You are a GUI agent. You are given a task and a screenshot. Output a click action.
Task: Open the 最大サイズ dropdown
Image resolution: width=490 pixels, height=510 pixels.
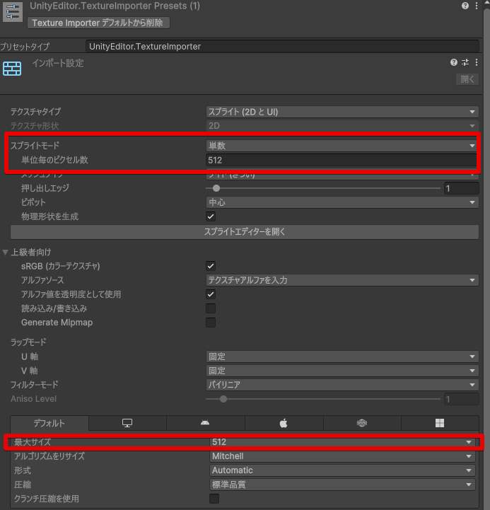point(342,442)
